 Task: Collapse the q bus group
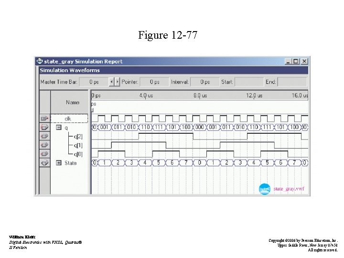tap(59, 127)
